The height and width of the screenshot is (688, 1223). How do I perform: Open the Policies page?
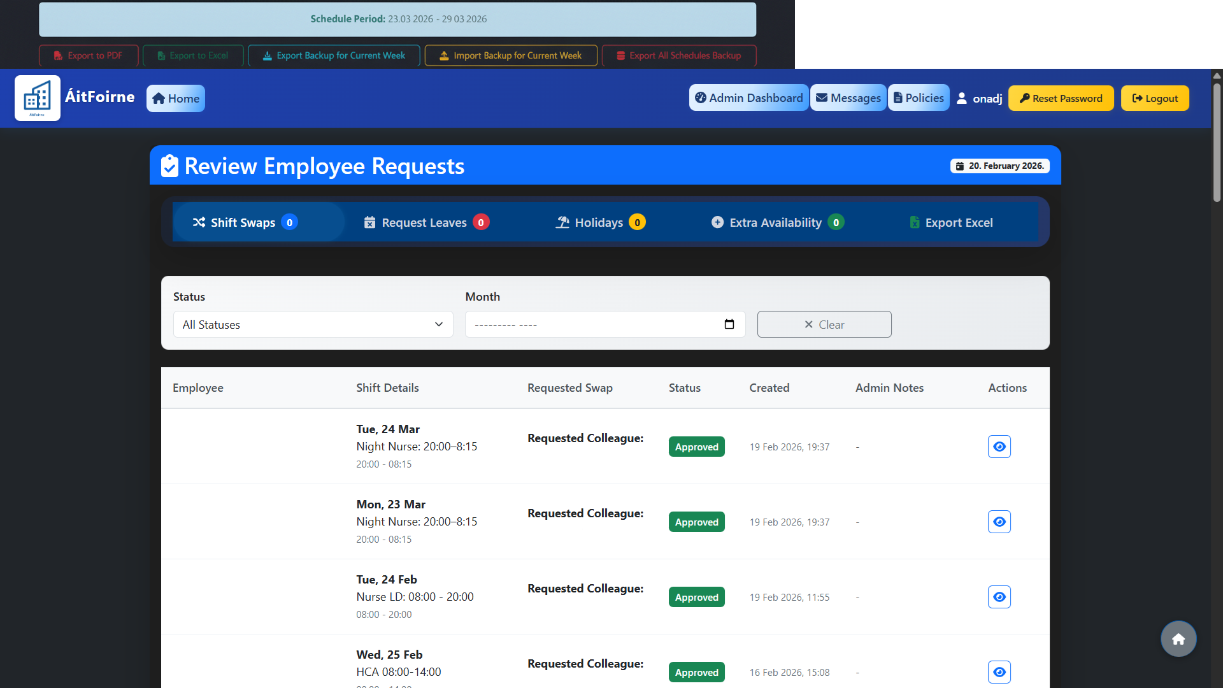coord(919,97)
